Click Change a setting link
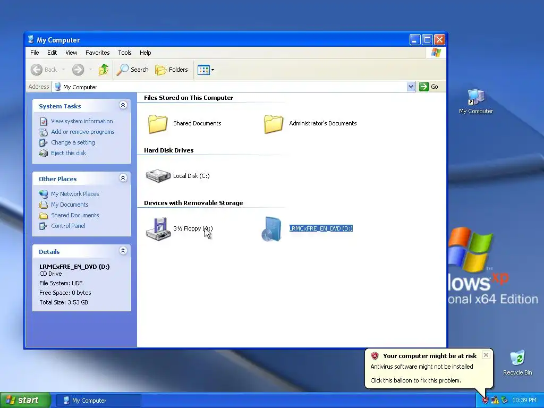 tap(73, 142)
